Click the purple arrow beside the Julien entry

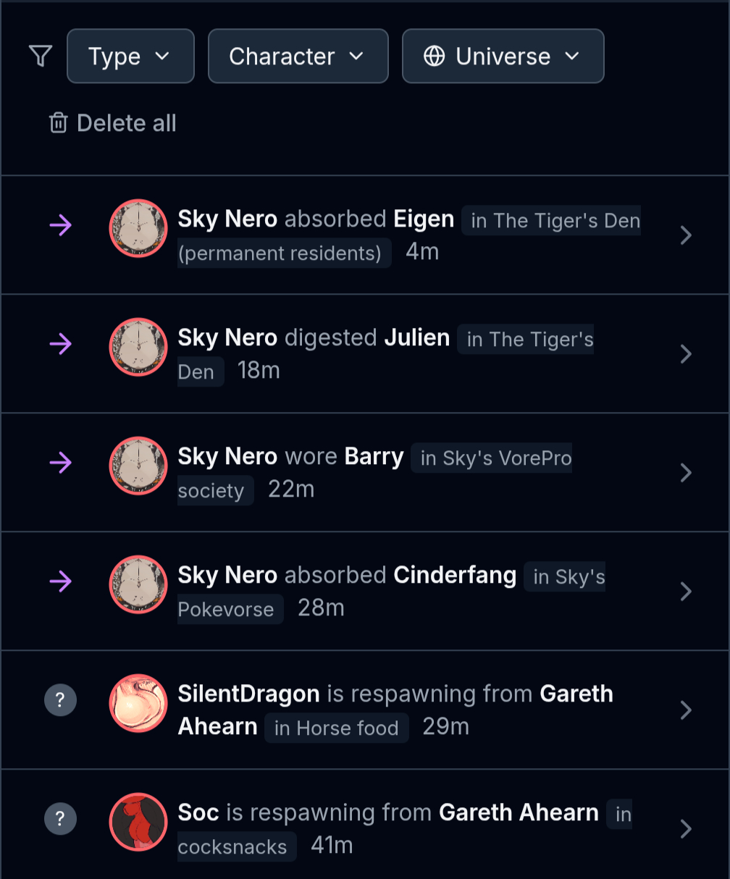pyautogui.click(x=61, y=345)
